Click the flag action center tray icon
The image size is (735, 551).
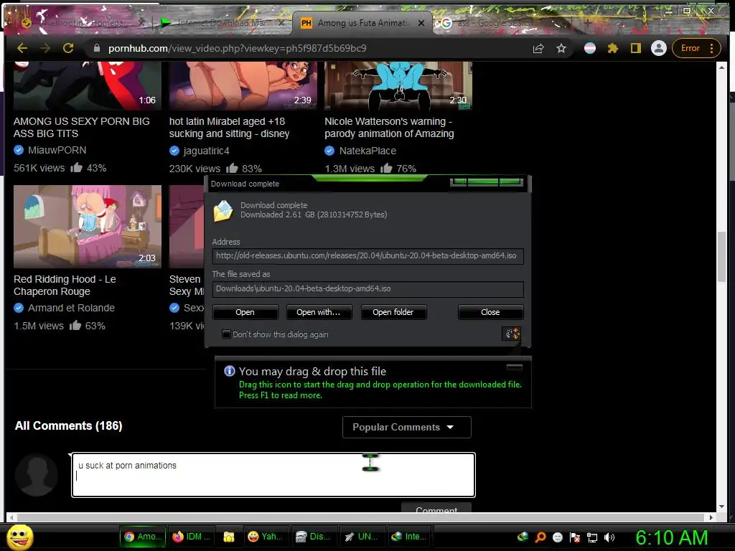click(575, 537)
